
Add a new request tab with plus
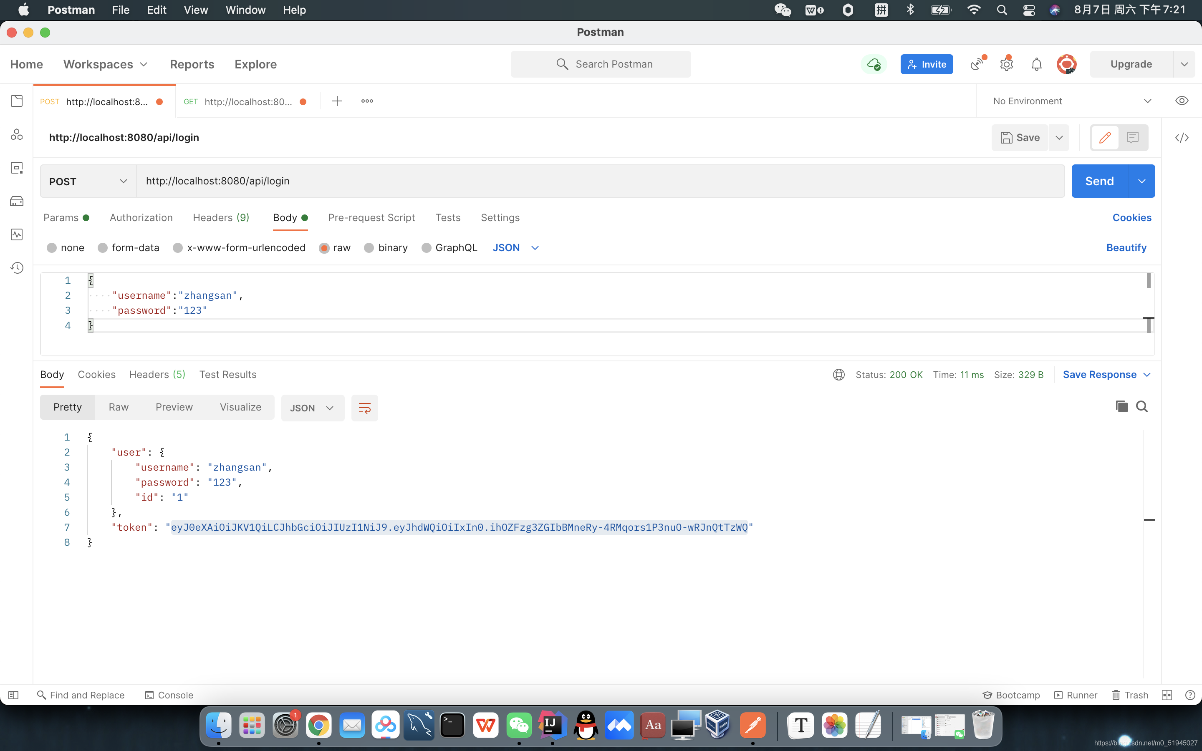(x=337, y=101)
